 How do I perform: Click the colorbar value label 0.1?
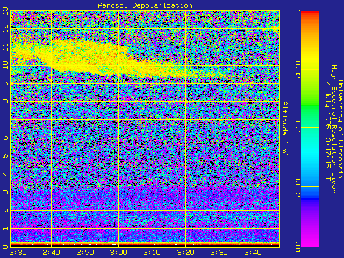pyautogui.click(x=298, y=127)
